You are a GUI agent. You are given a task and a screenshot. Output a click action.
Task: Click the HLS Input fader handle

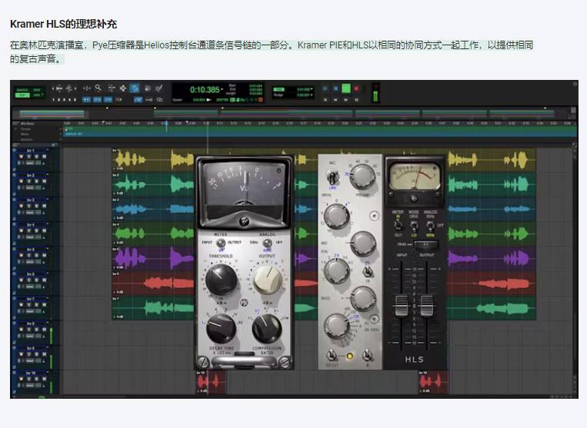[402, 305]
